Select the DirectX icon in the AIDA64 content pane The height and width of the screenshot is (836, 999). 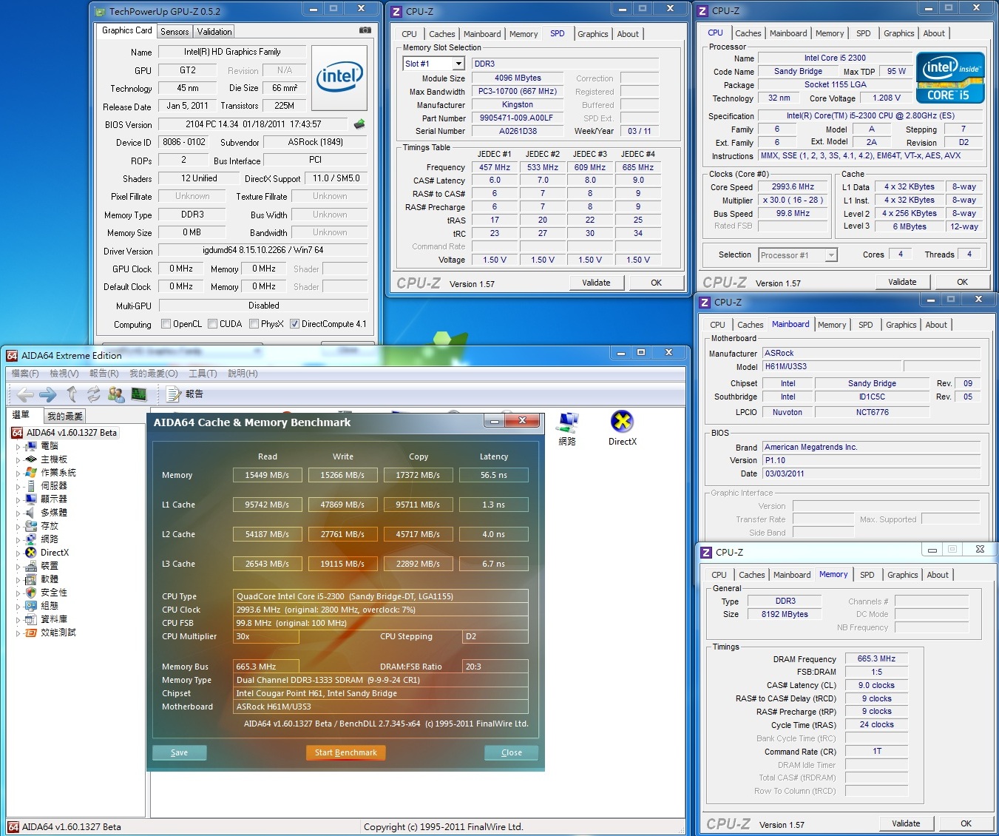[622, 429]
